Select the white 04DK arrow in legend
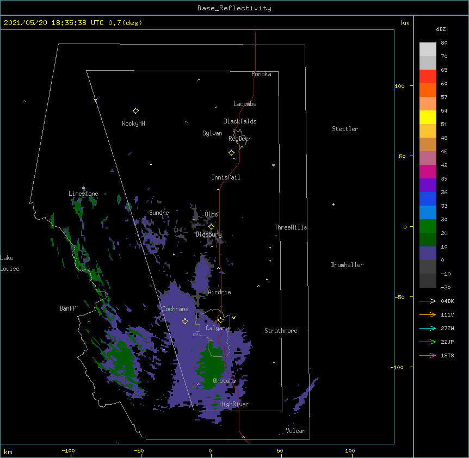 tap(428, 301)
